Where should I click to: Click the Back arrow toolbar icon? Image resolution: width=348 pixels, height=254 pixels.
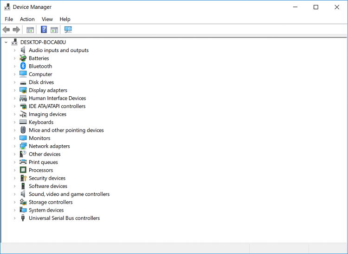pos(6,30)
